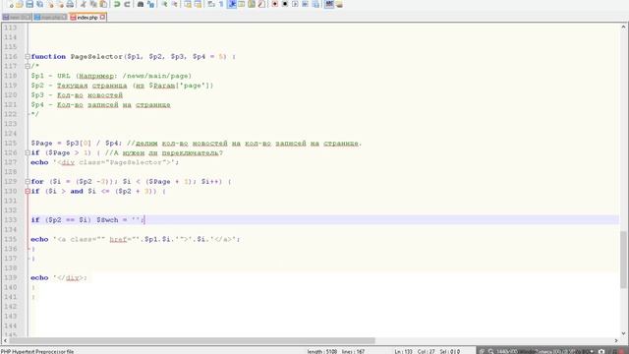629x354 pixels.
Task: Click the Stop macro recording icon
Action: [285, 4]
